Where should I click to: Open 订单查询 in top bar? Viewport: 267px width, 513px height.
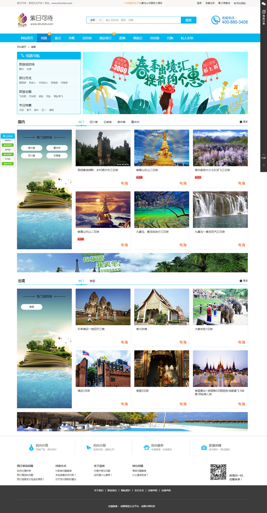[x=224, y=3]
